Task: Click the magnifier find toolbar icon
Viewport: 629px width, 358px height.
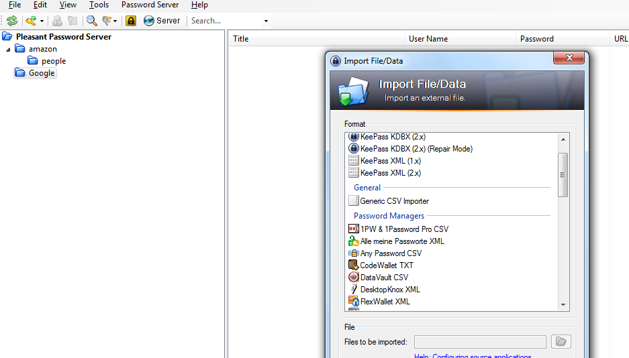Action: pyautogui.click(x=92, y=21)
